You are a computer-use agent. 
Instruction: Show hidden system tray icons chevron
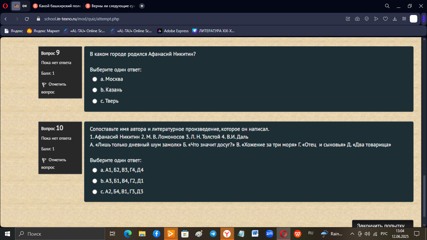tap(352, 234)
